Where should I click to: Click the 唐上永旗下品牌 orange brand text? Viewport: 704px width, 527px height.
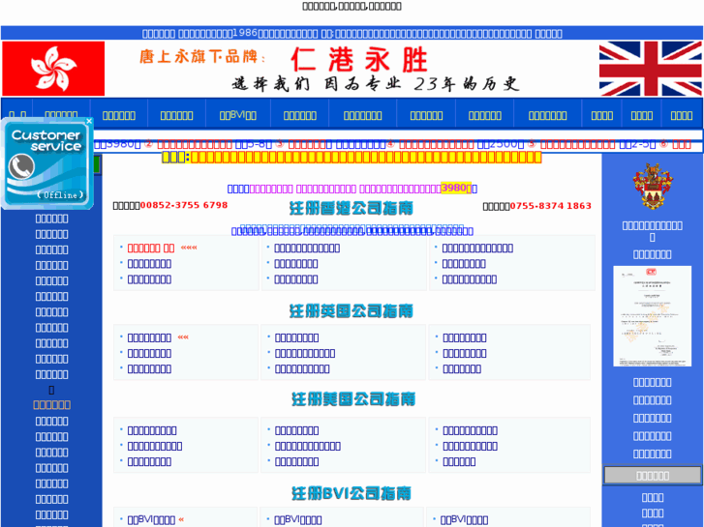202,56
